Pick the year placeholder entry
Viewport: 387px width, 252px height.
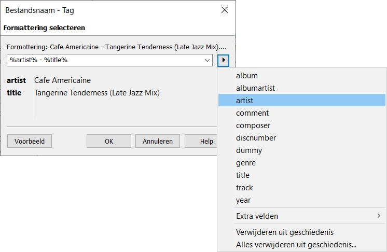tap(243, 200)
